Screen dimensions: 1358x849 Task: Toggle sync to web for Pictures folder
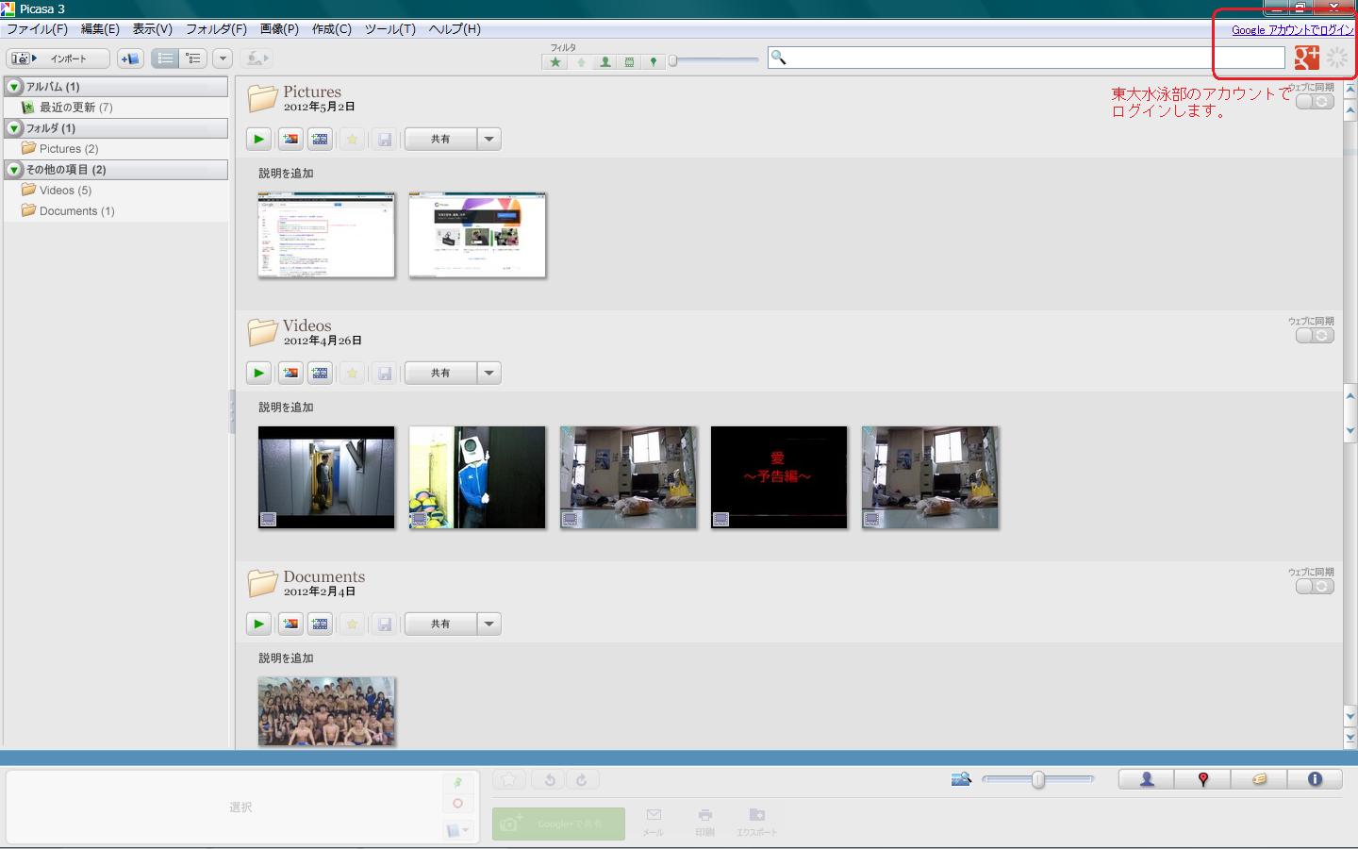[1315, 102]
